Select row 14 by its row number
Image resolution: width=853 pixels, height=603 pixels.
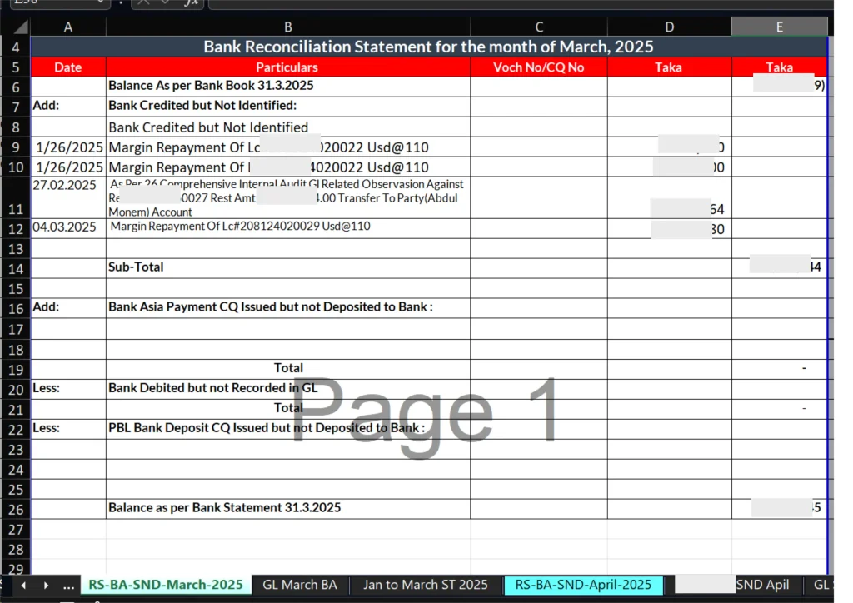[15, 268]
